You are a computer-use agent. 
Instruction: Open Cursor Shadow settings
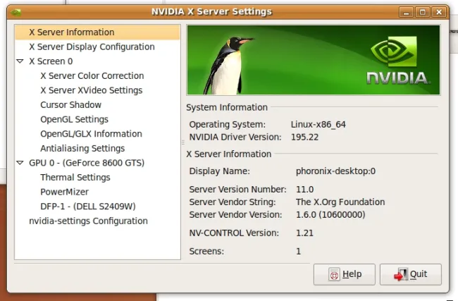pyautogui.click(x=70, y=104)
